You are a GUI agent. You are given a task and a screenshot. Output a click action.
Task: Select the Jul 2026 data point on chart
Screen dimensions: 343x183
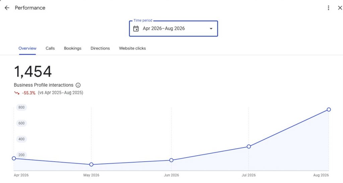click(x=249, y=147)
